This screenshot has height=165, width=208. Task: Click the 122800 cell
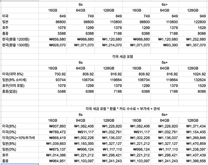point(193,22)
